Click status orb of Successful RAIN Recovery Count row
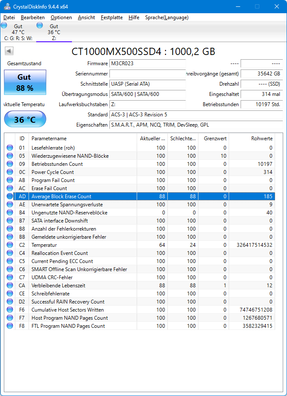 point(10,301)
